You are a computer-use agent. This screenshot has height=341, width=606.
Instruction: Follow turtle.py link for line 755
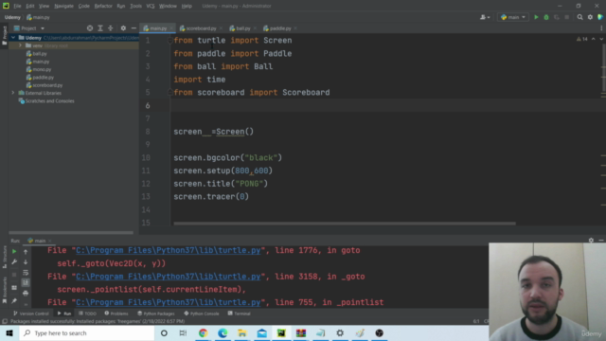[169, 302]
